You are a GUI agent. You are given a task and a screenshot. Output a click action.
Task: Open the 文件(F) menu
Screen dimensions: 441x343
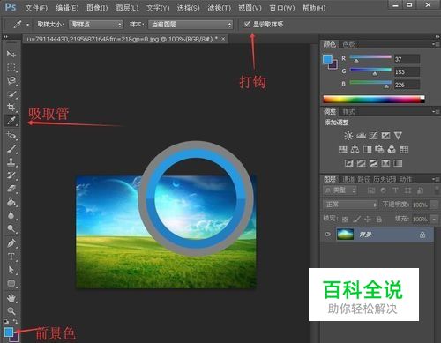[36, 8]
